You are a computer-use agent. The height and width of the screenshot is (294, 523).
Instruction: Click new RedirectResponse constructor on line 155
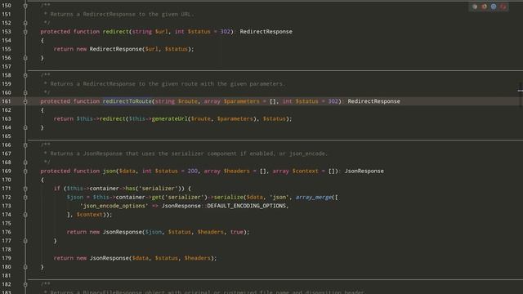point(116,49)
